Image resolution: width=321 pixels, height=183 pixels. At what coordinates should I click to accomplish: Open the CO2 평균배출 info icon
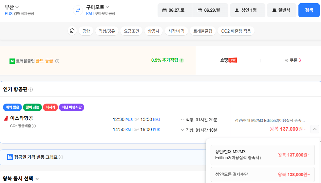coord(34,126)
